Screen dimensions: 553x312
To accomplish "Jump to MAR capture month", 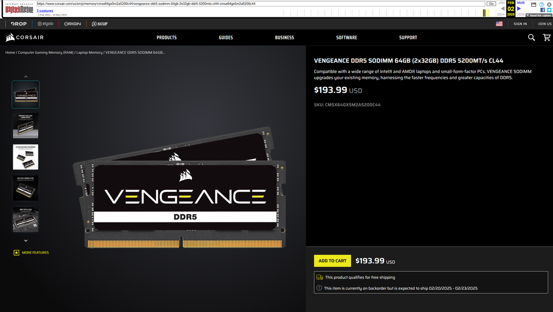I will [521, 3].
